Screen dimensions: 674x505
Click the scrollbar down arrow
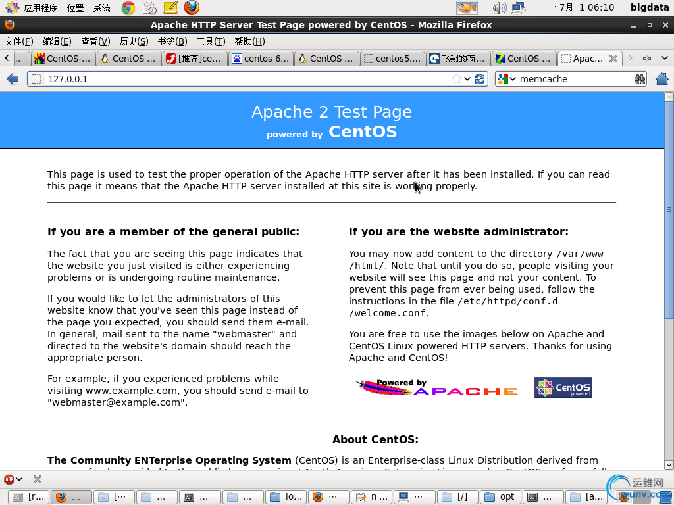pos(669,465)
